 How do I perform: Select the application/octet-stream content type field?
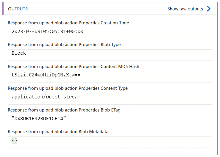(x=110, y=99)
